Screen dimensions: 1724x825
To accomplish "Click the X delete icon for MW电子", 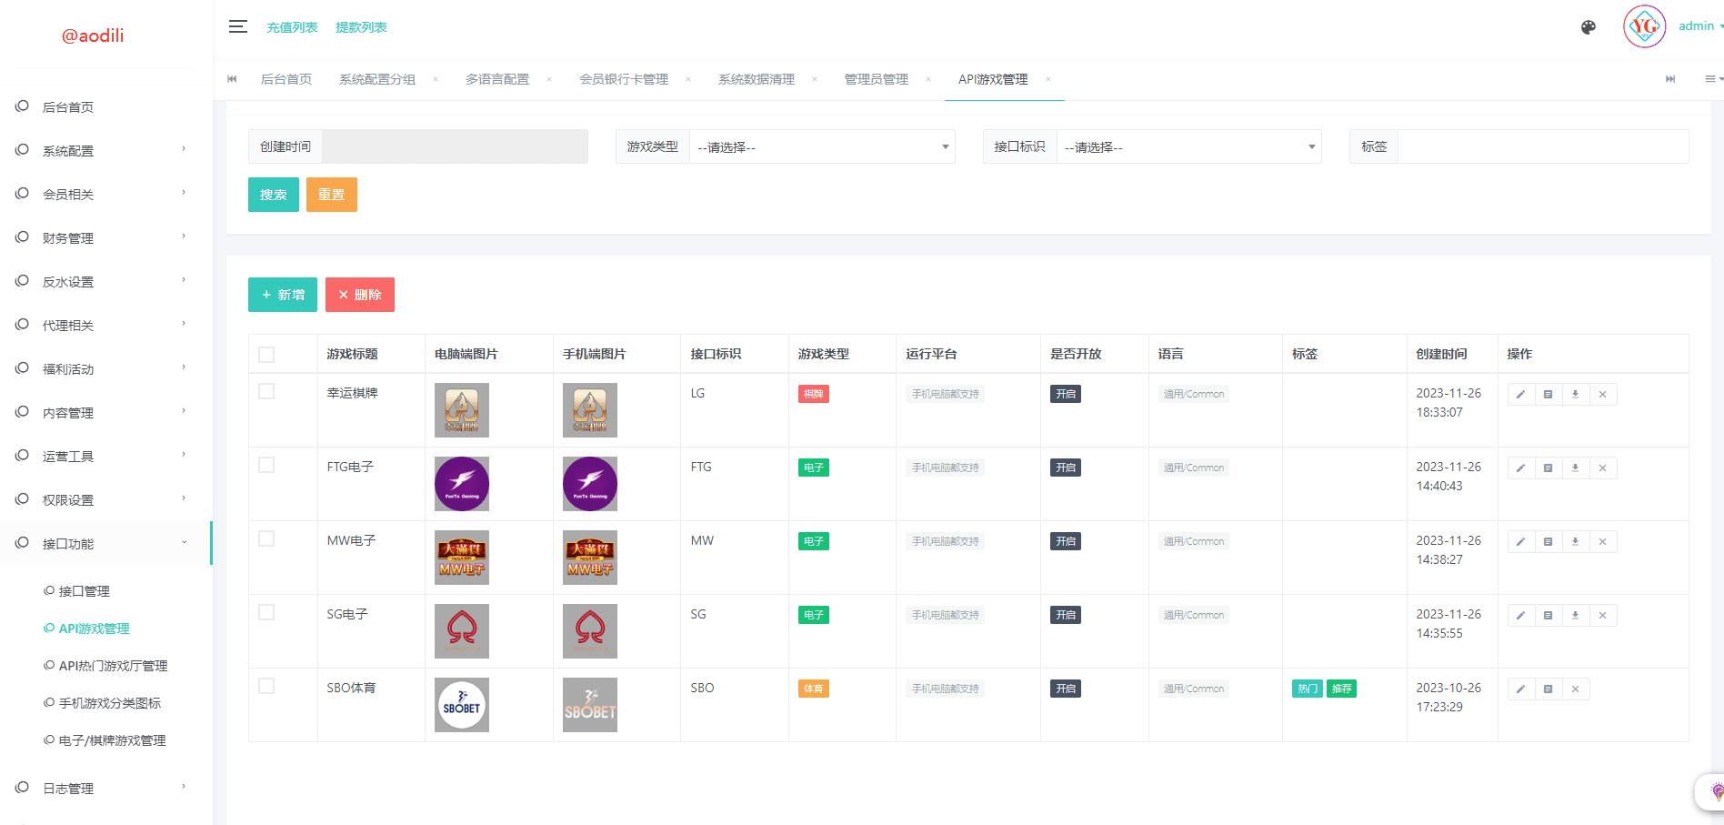I will [1602, 542].
